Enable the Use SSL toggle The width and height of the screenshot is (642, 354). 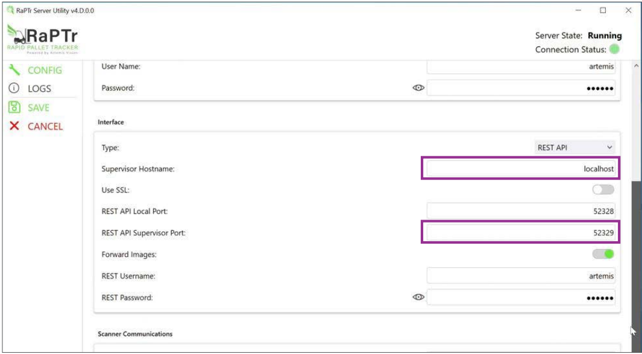click(x=603, y=189)
